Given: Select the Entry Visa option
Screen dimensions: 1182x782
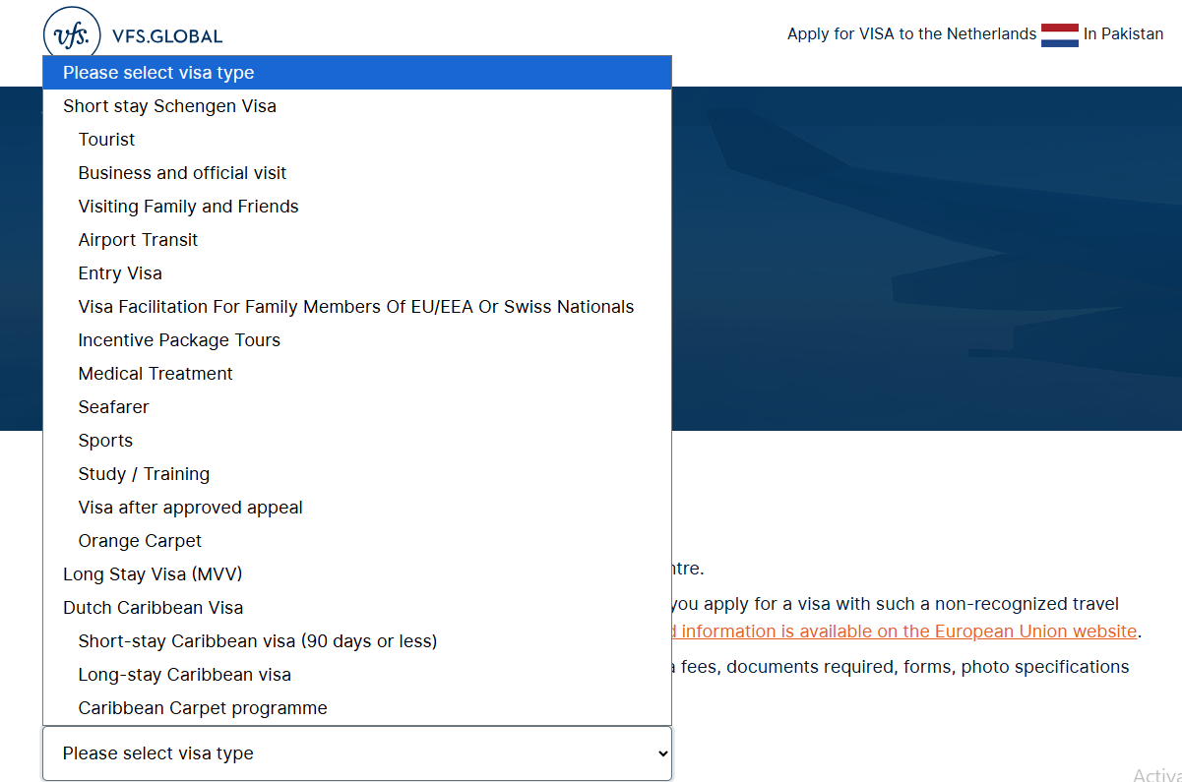Looking at the screenshot, I should pos(357,273).
